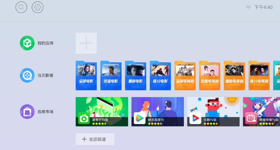Open the search icon
The width and height of the screenshot is (280, 150).
(21, 7)
